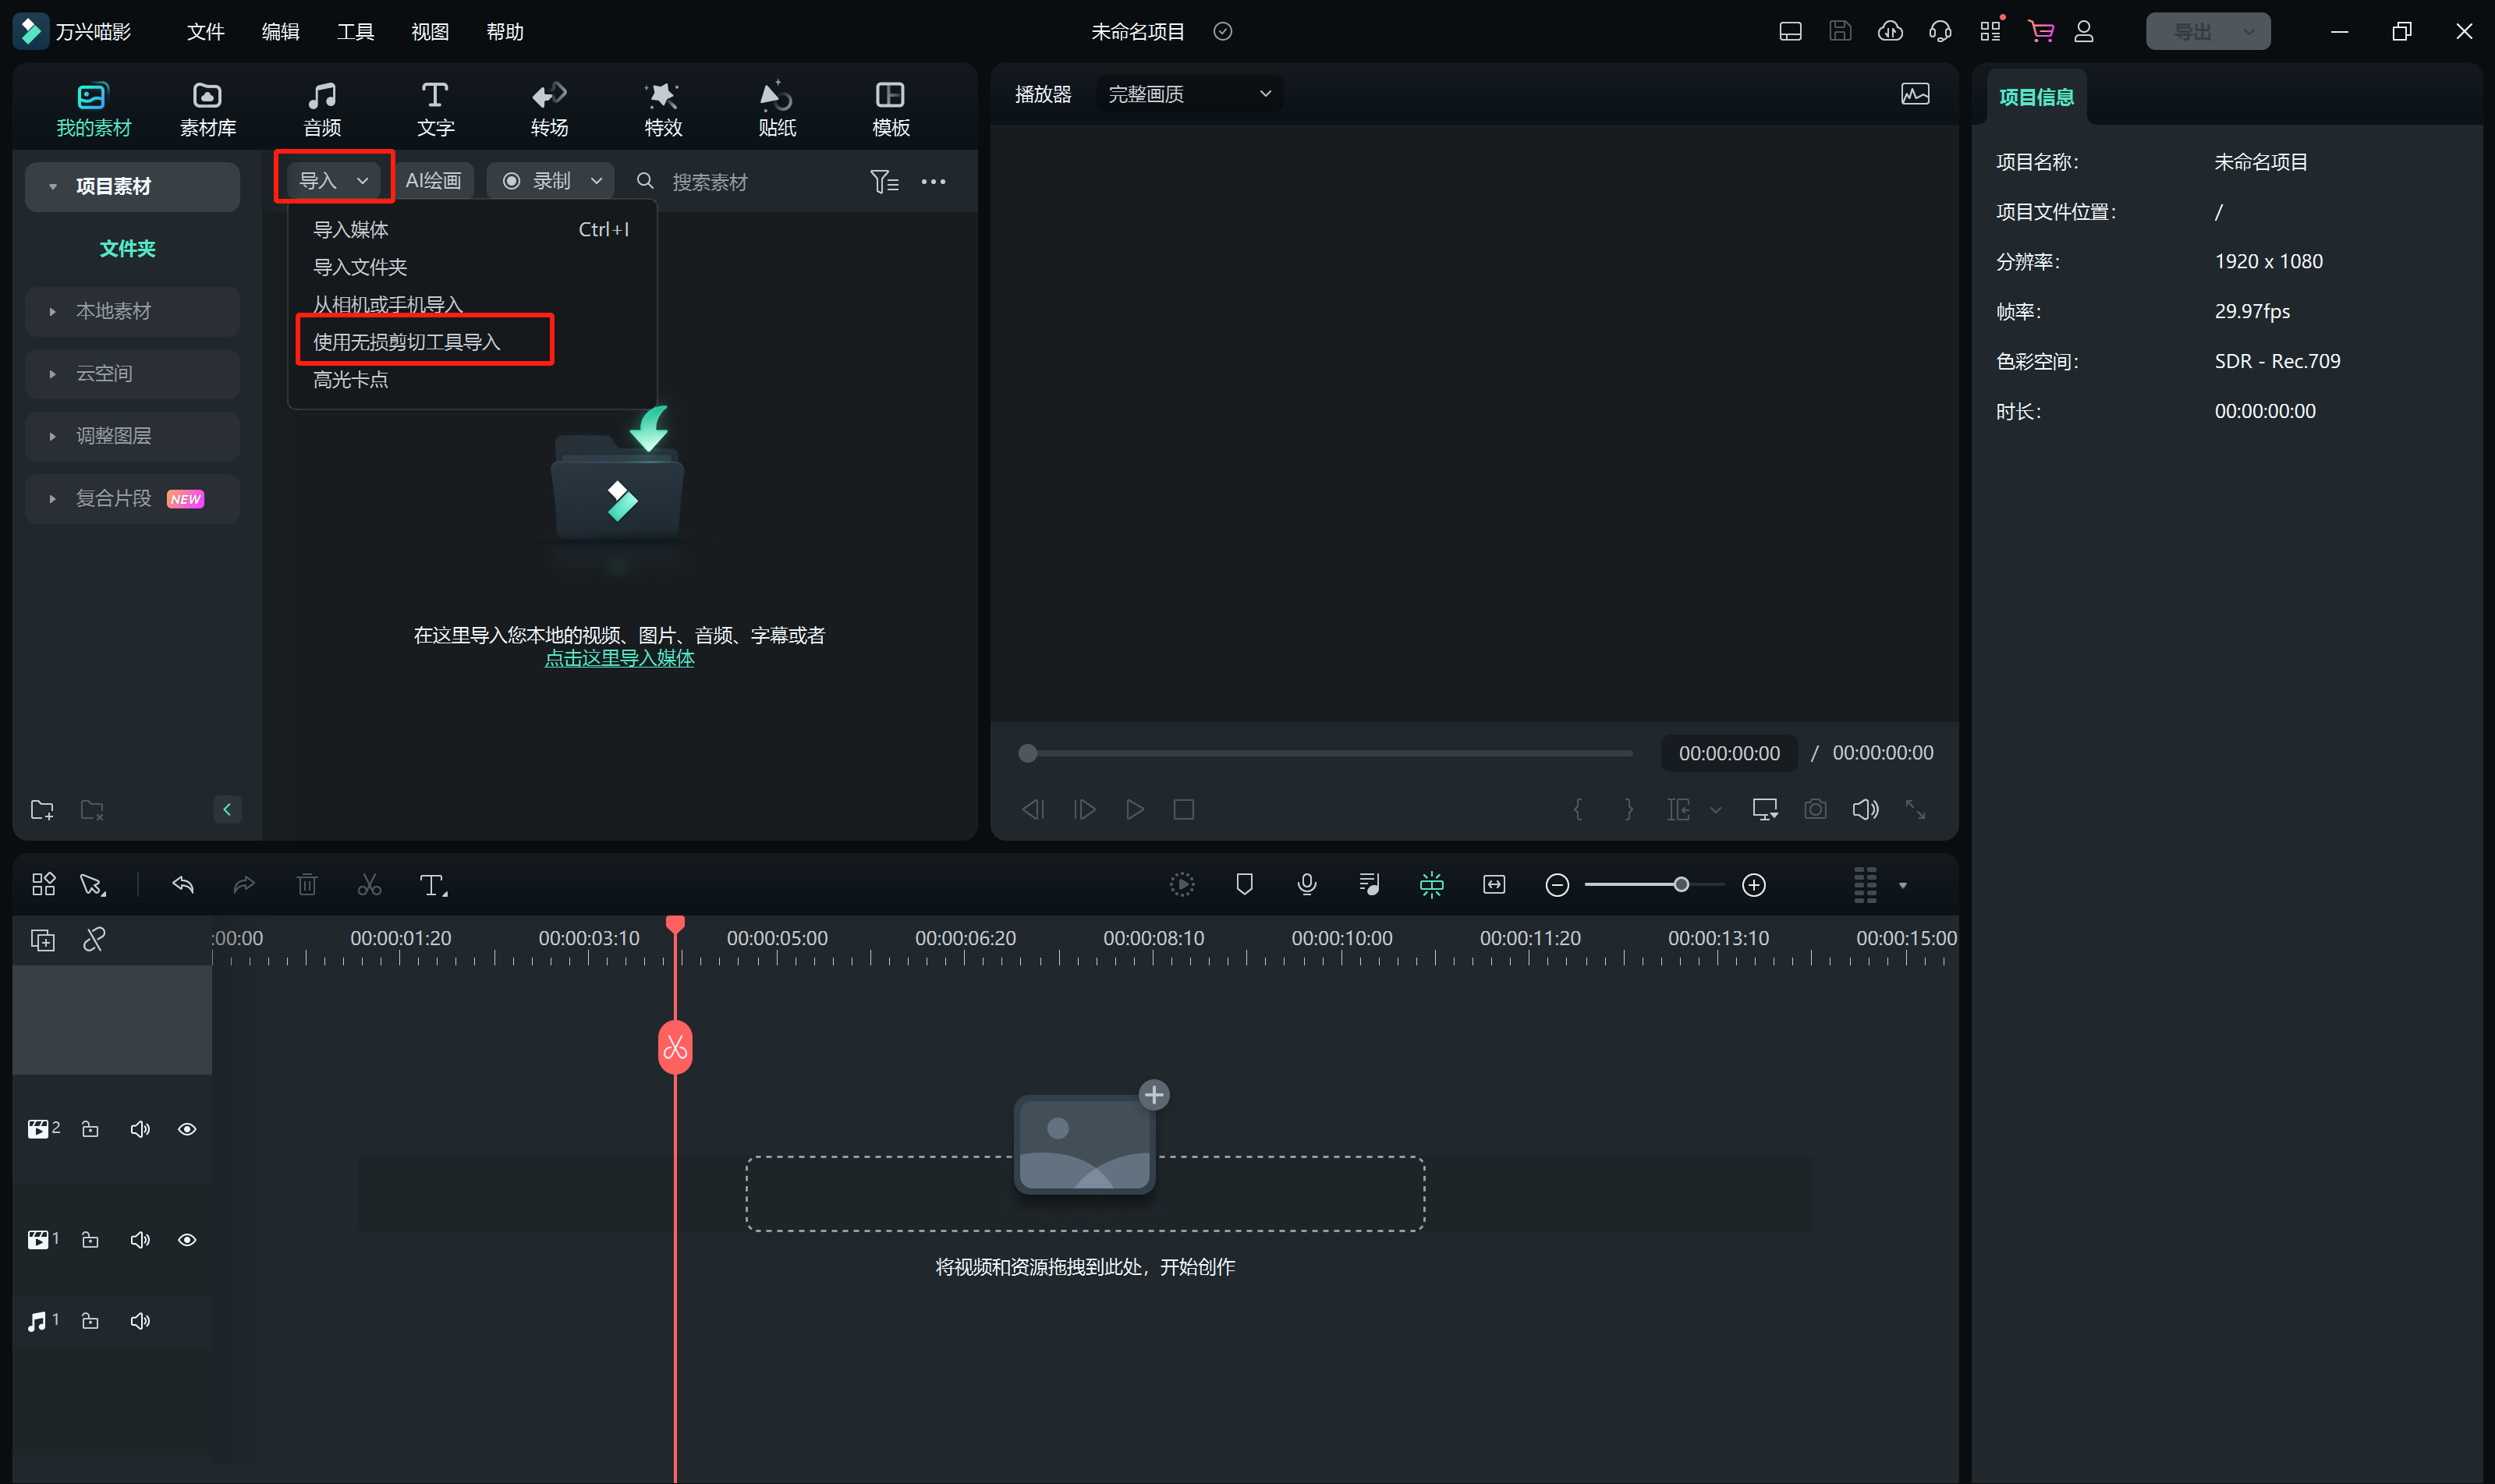Click the 点击这里导入媒体 link

point(619,658)
